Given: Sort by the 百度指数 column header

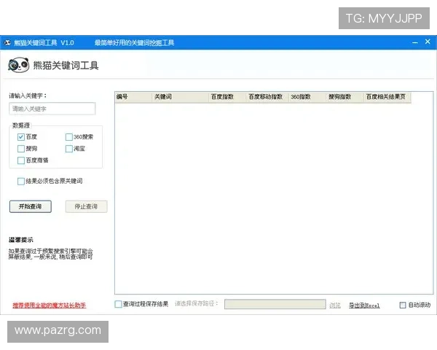Looking at the screenshot, I should click(x=227, y=97).
